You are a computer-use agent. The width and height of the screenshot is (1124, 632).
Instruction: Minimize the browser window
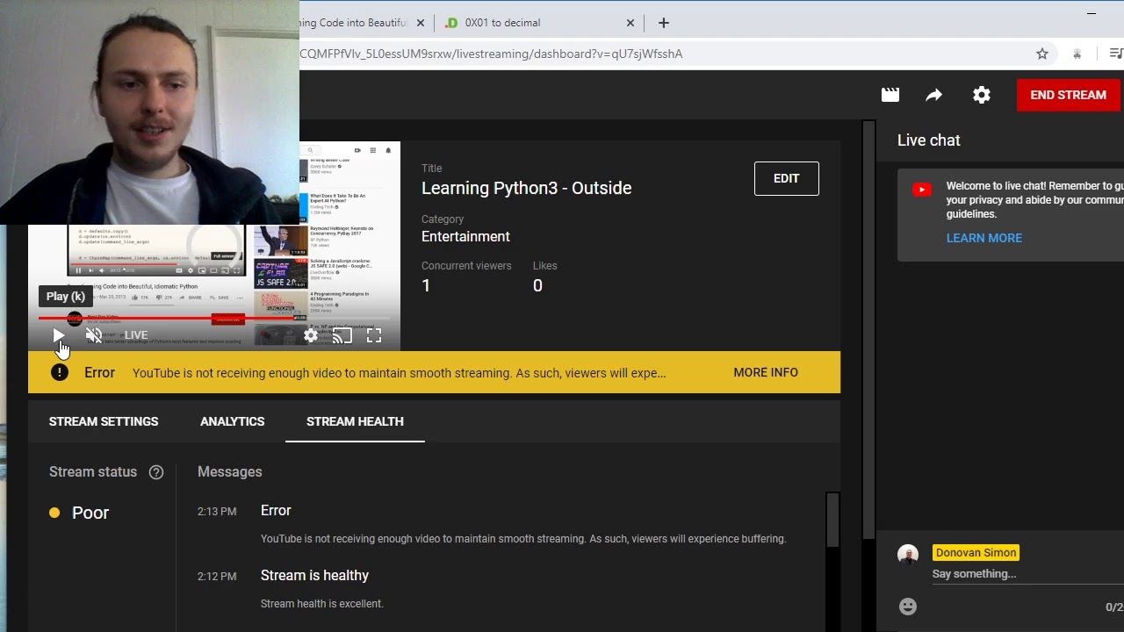[1092, 13]
